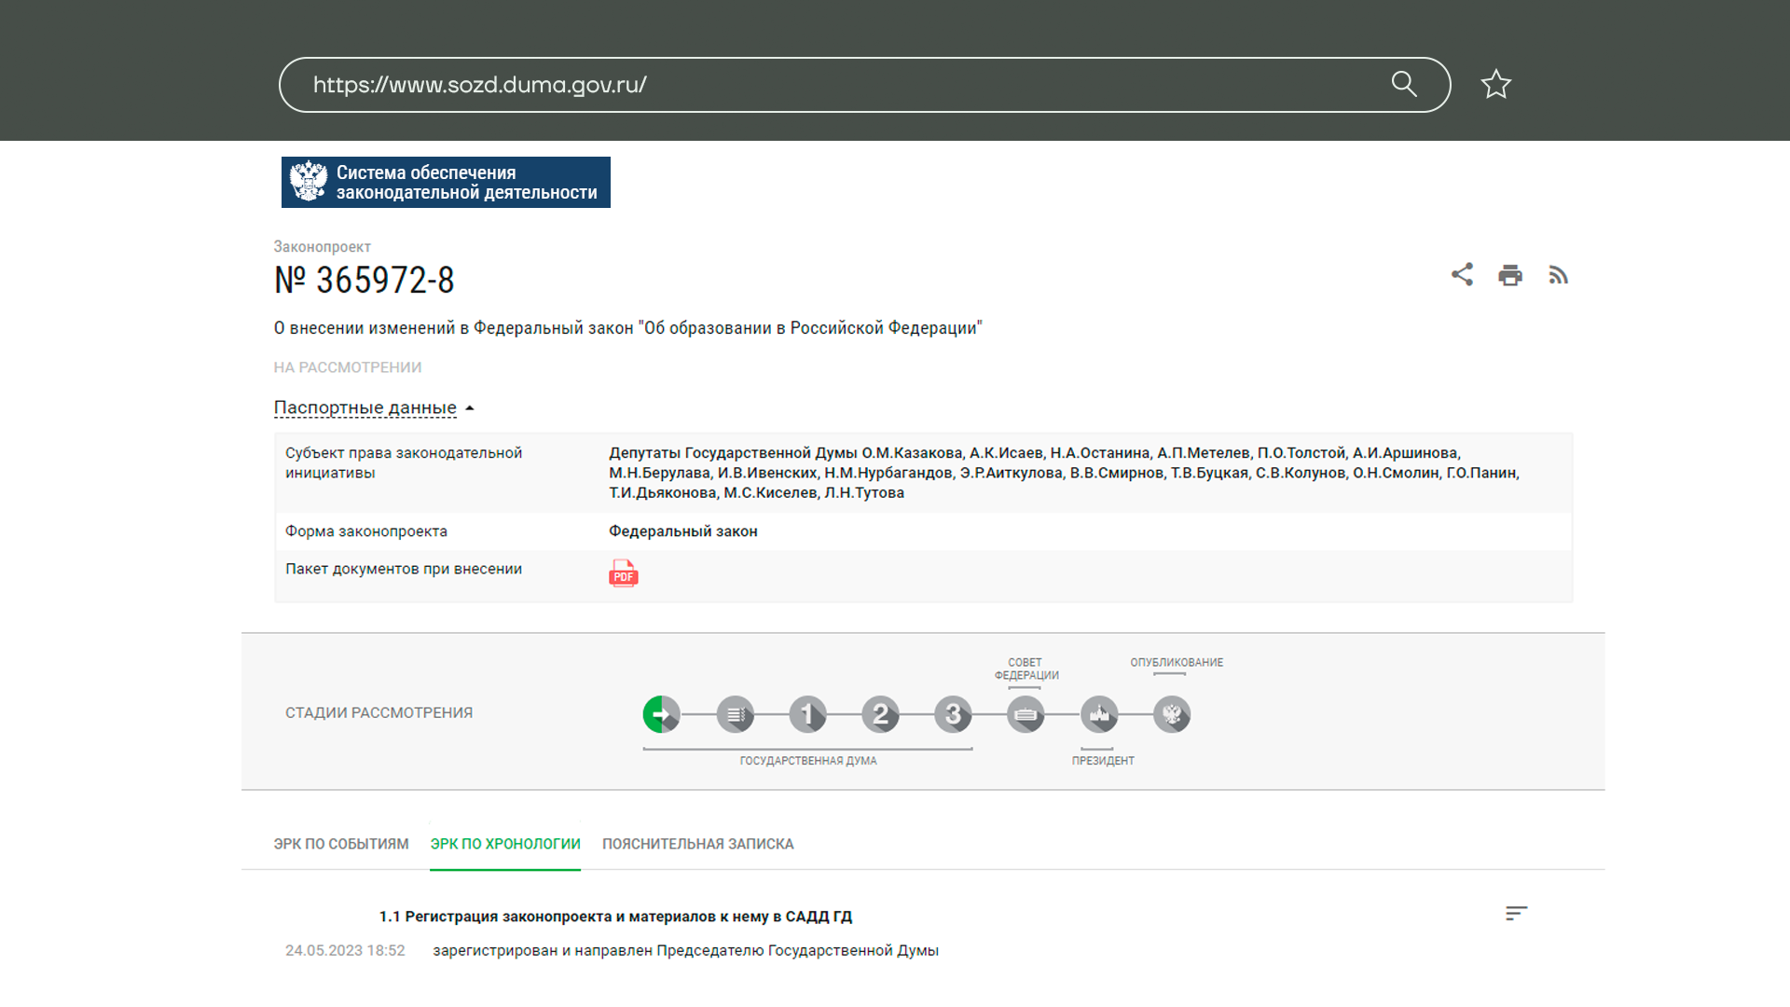Click the preliminary review stage icon

point(735,715)
